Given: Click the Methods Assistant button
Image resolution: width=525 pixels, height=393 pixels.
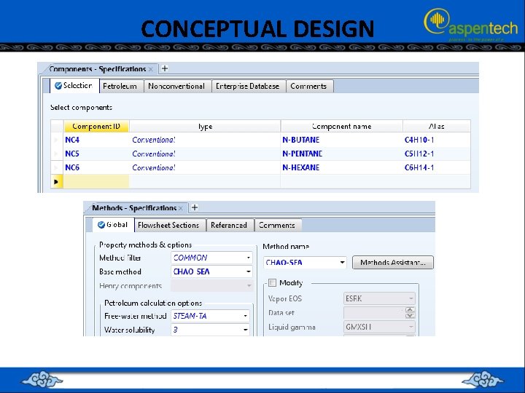Looking at the screenshot, I should tap(393, 262).
